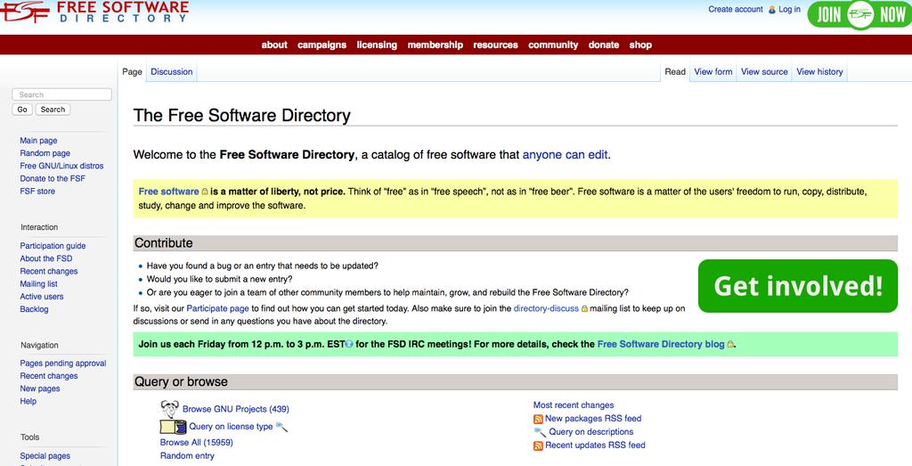912x466 pixels.
Task: Click the magnifier icon beside Query on descriptions
Action: point(540,432)
